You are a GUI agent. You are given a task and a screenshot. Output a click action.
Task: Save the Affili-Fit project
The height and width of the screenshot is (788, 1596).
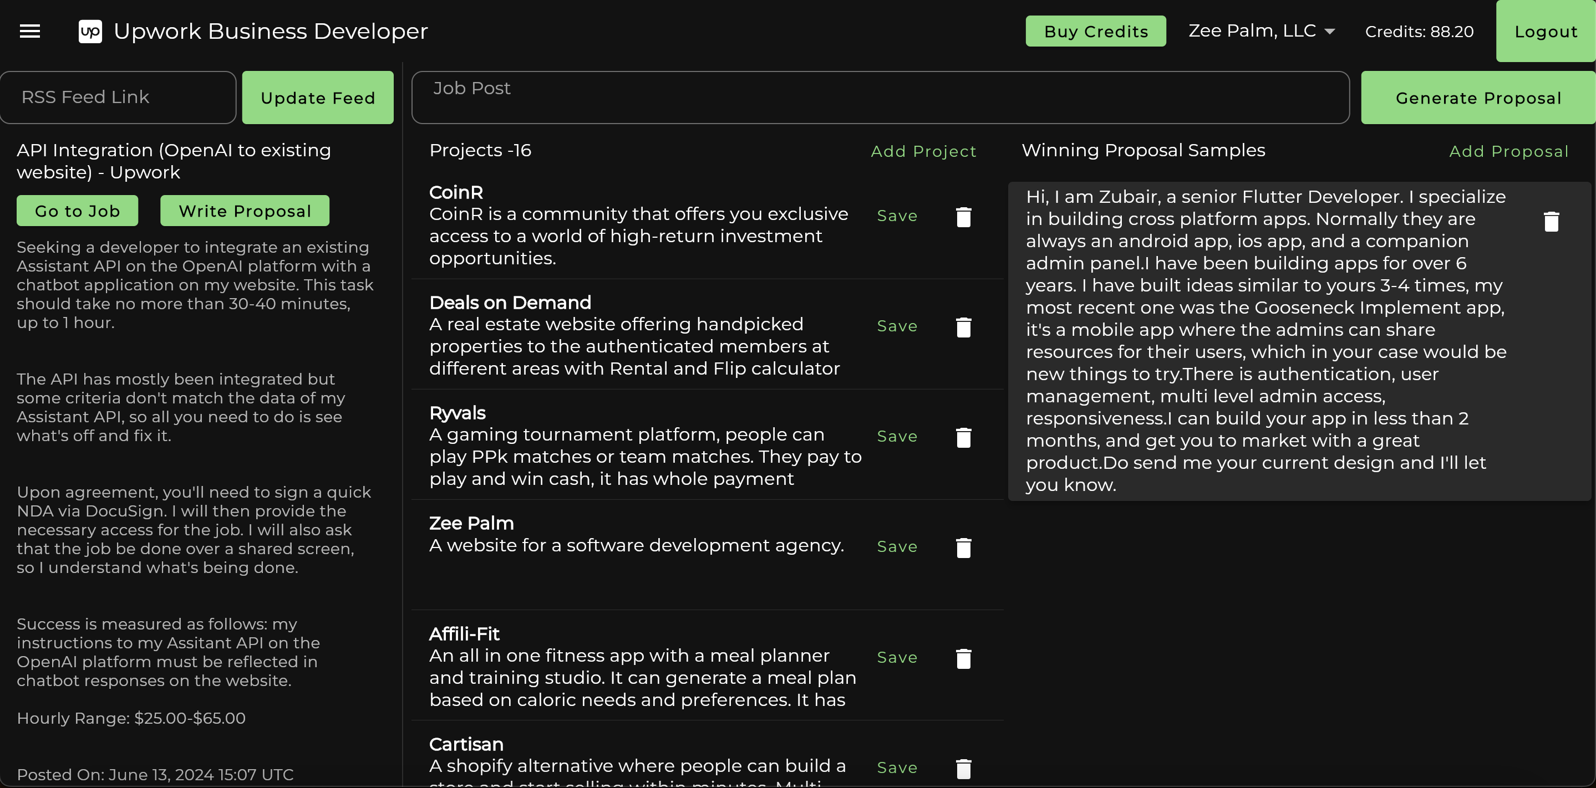[897, 657]
